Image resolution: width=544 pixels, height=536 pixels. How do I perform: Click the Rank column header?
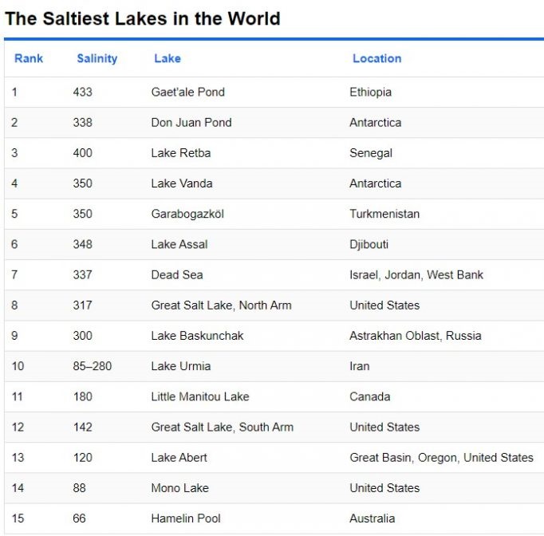point(29,58)
